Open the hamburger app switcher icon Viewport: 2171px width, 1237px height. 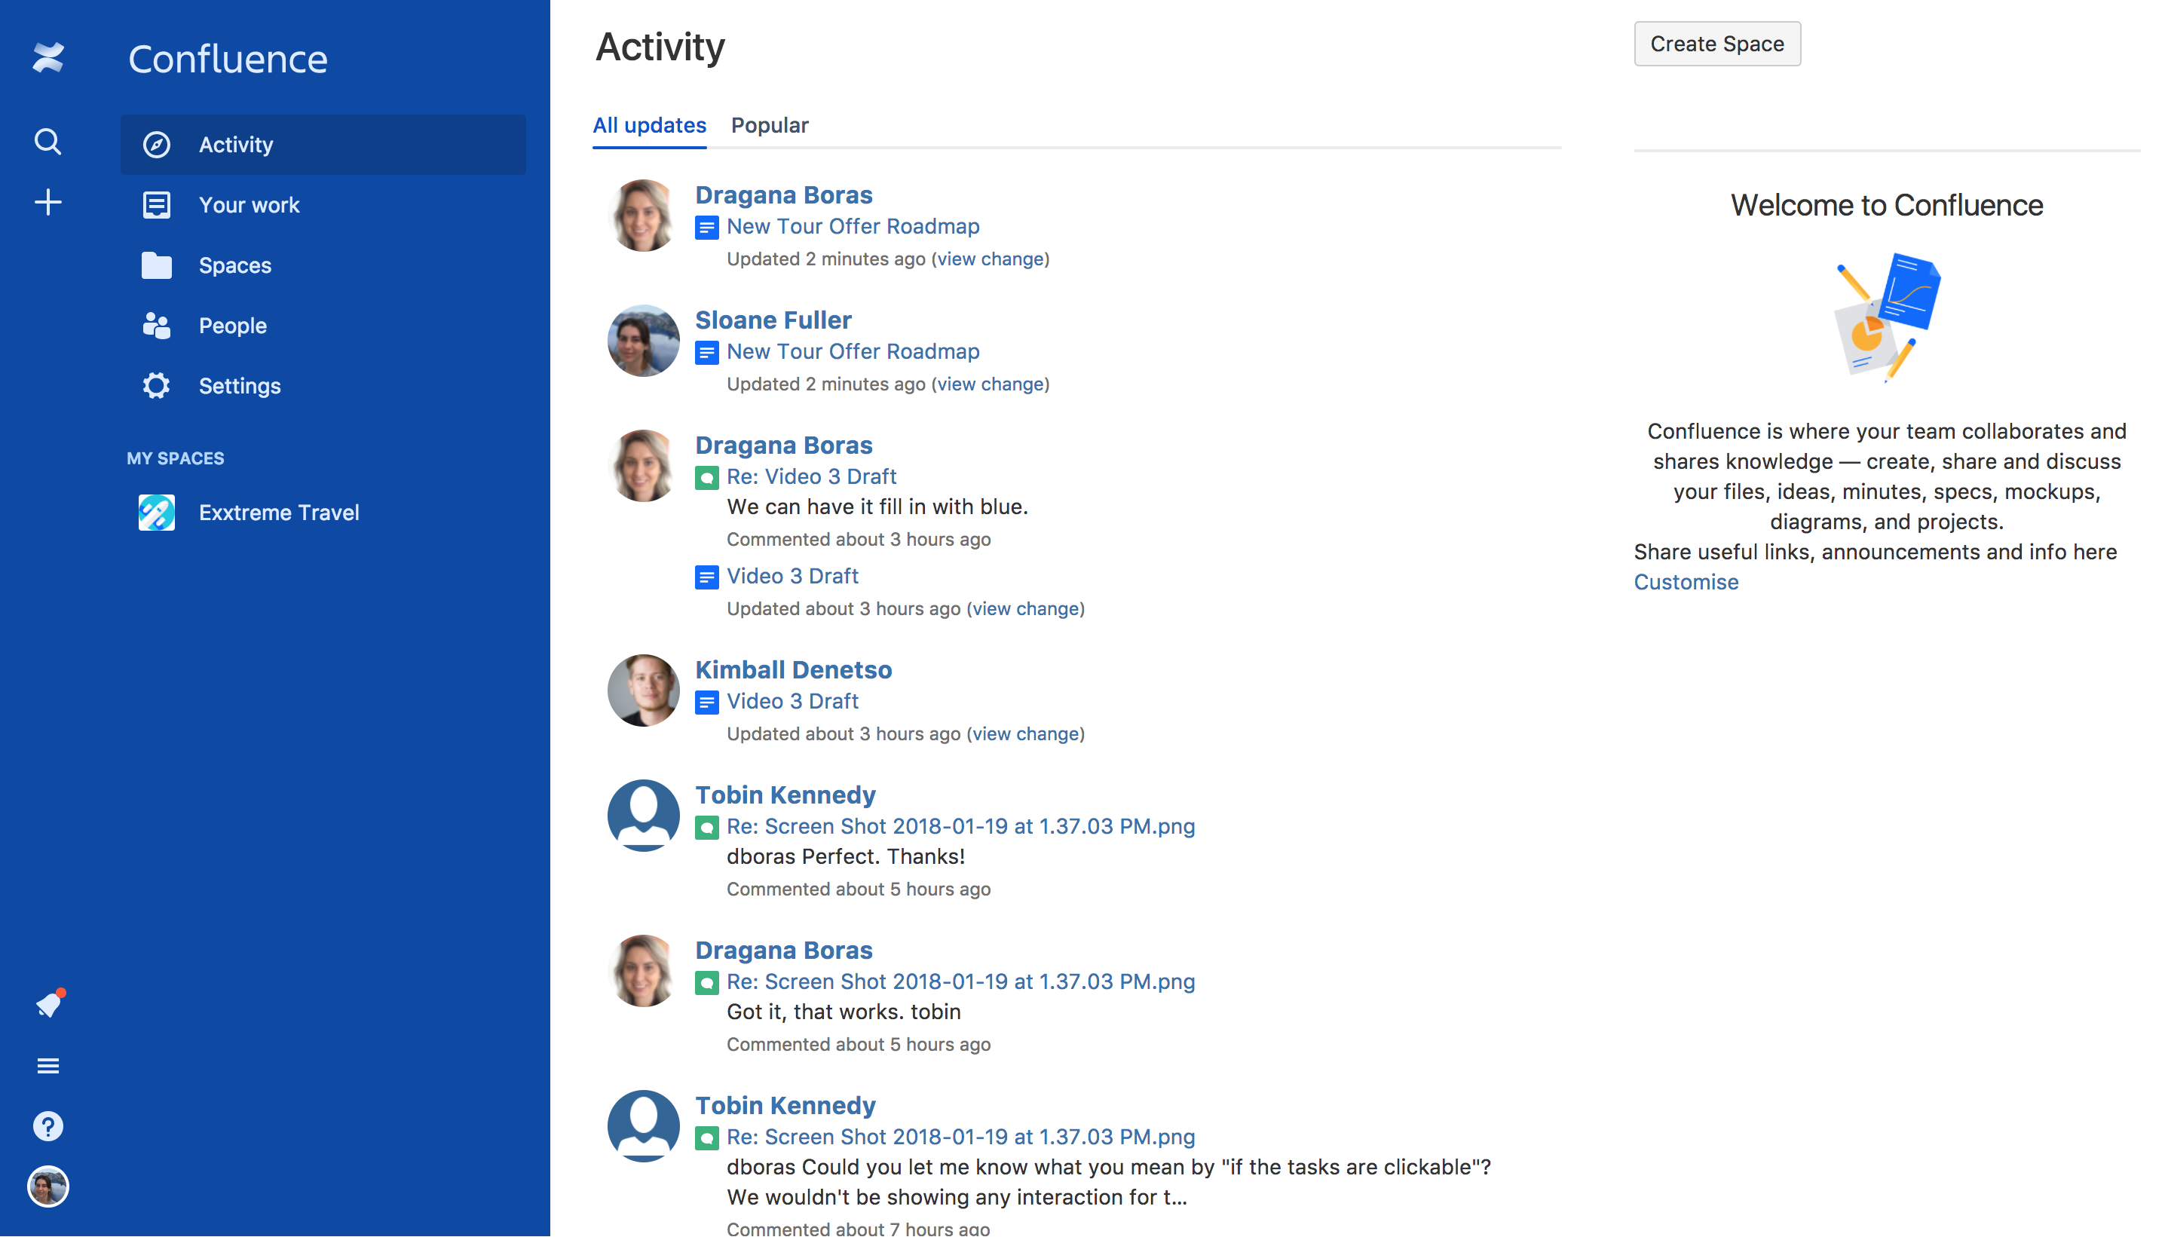[x=48, y=1065]
